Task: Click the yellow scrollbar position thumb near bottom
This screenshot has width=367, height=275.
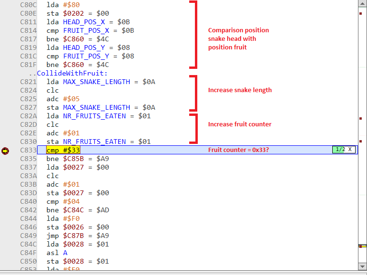Action: tap(362, 246)
